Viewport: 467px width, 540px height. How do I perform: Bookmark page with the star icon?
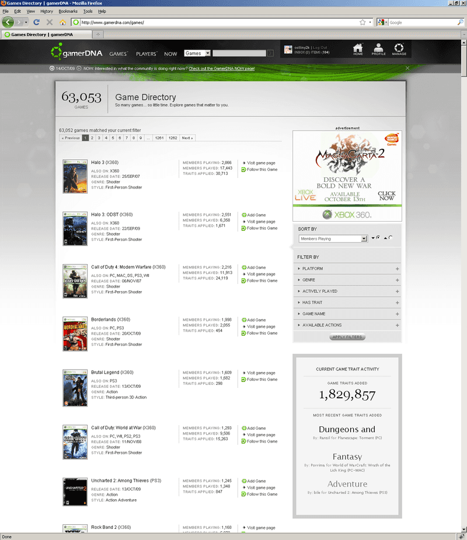[363, 22]
